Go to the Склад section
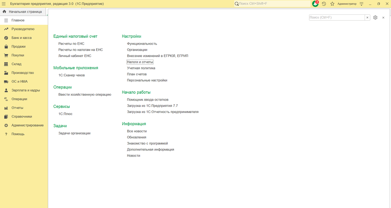 pos(16,64)
